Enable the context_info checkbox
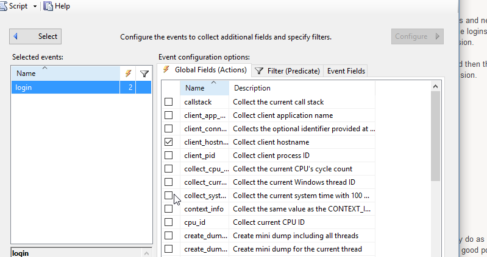 (169, 209)
